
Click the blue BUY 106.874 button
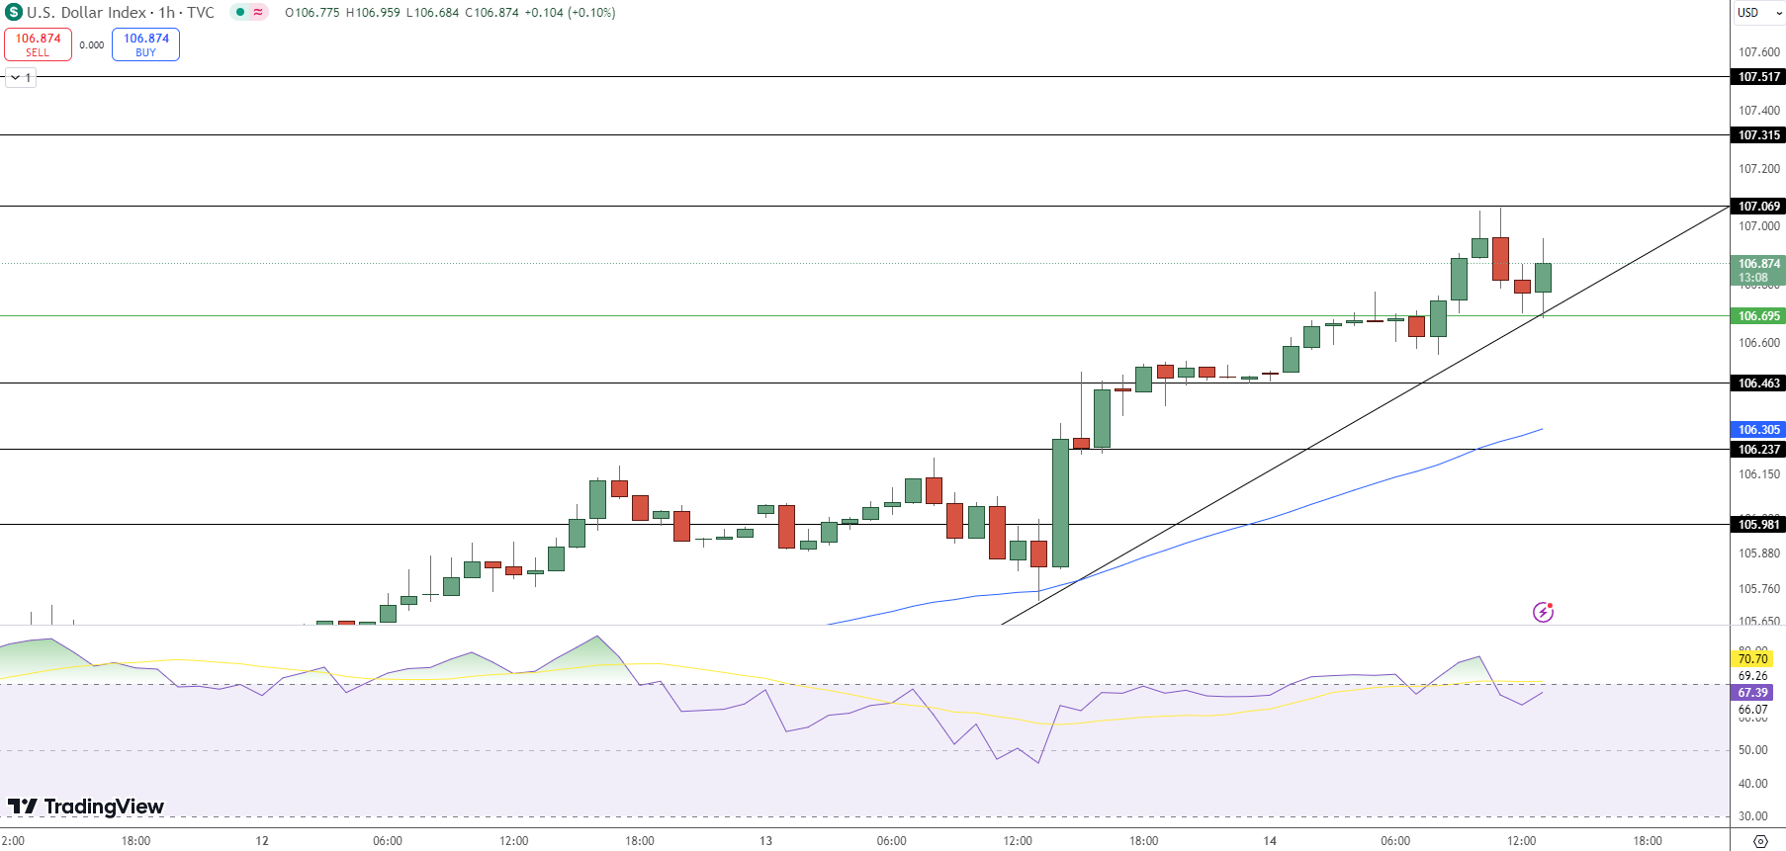coord(145,44)
